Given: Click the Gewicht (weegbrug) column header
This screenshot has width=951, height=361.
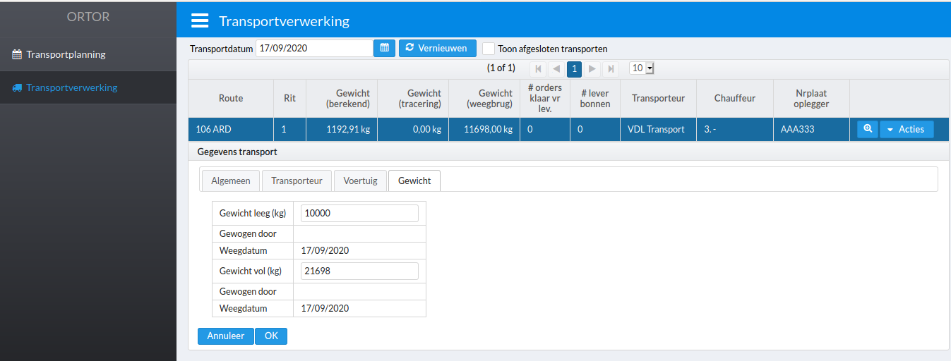Looking at the screenshot, I should click(x=484, y=98).
